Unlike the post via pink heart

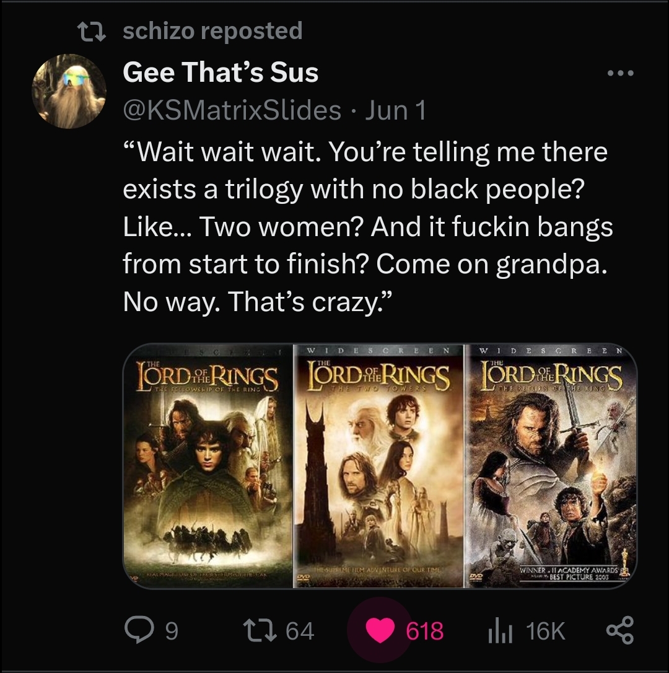pos(380,630)
